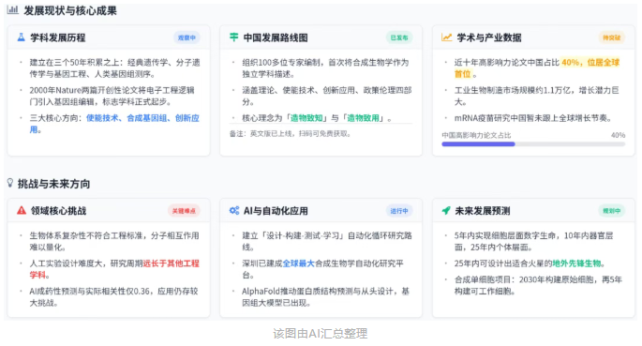The width and height of the screenshot is (642, 346).
Task: Click the blue gears icon by AI与自动化应用
Action: [233, 210]
